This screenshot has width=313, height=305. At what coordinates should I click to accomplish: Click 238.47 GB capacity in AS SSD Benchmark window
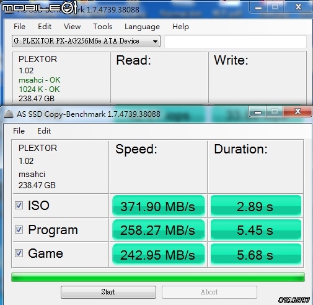37,99
